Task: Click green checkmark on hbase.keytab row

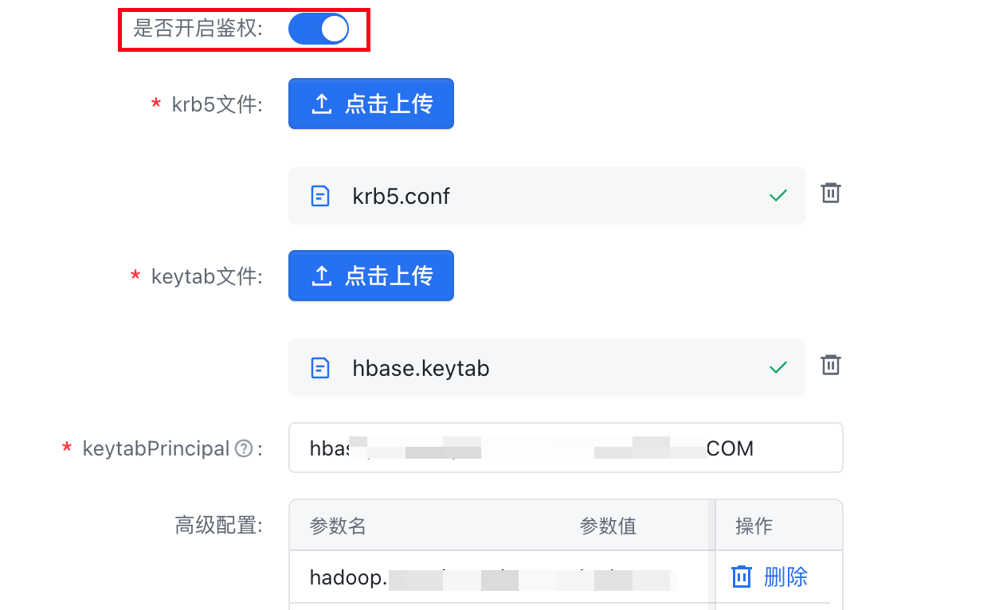Action: [x=778, y=367]
